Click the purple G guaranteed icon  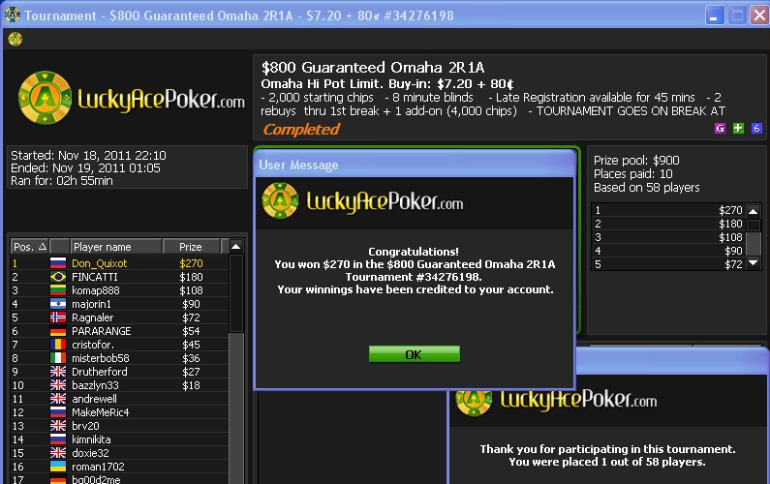pyautogui.click(x=720, y=129)
